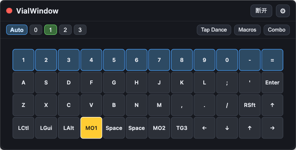Click the up arrow key beside RSft
The width and height of the screenshot is (296, 150).
tap(272, 105)
